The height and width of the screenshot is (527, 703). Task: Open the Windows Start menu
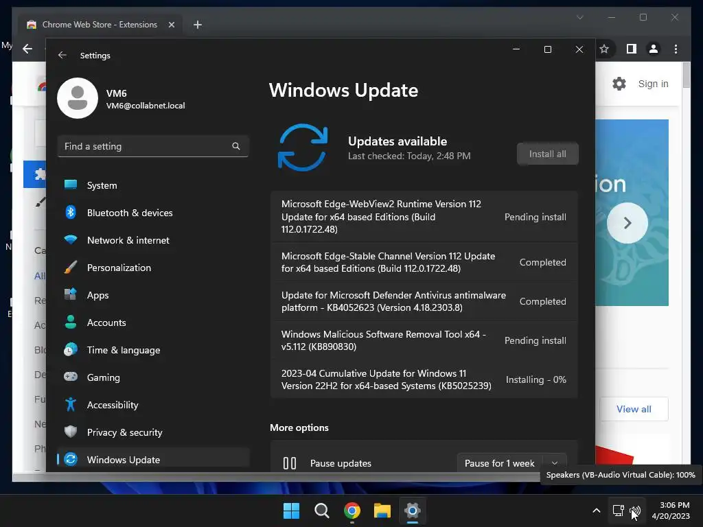[291, 511]
